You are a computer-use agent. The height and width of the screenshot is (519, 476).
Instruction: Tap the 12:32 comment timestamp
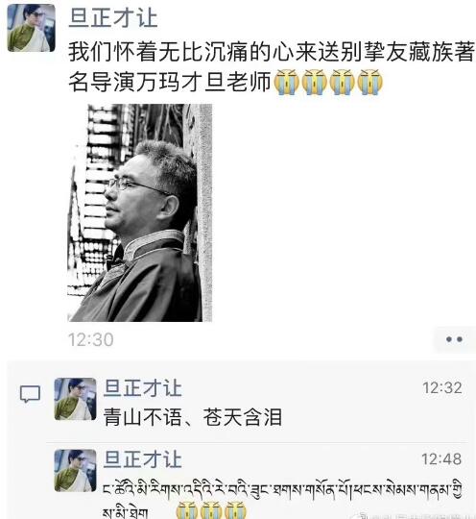click(442, 388)
